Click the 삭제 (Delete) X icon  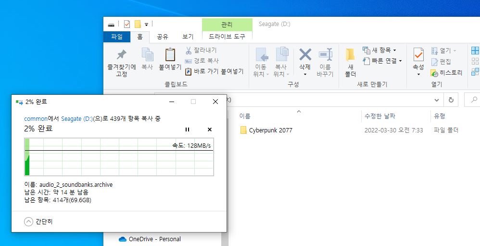click(305, 55)
